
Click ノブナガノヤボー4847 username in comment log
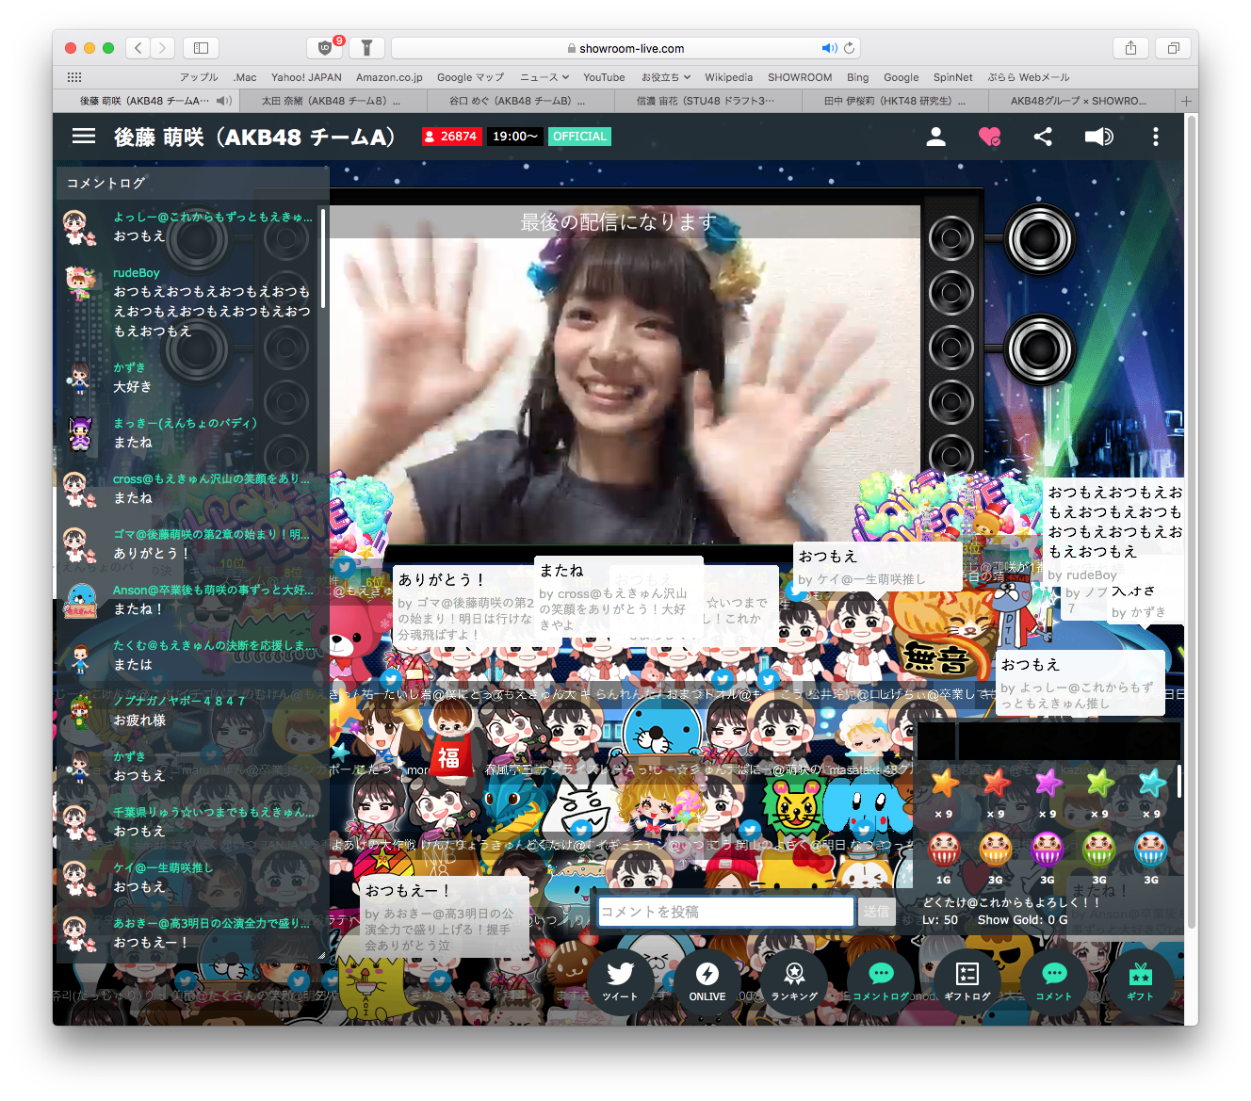[x=179, y=701]
